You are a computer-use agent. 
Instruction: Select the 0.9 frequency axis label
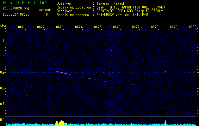(x=3, y=72)
